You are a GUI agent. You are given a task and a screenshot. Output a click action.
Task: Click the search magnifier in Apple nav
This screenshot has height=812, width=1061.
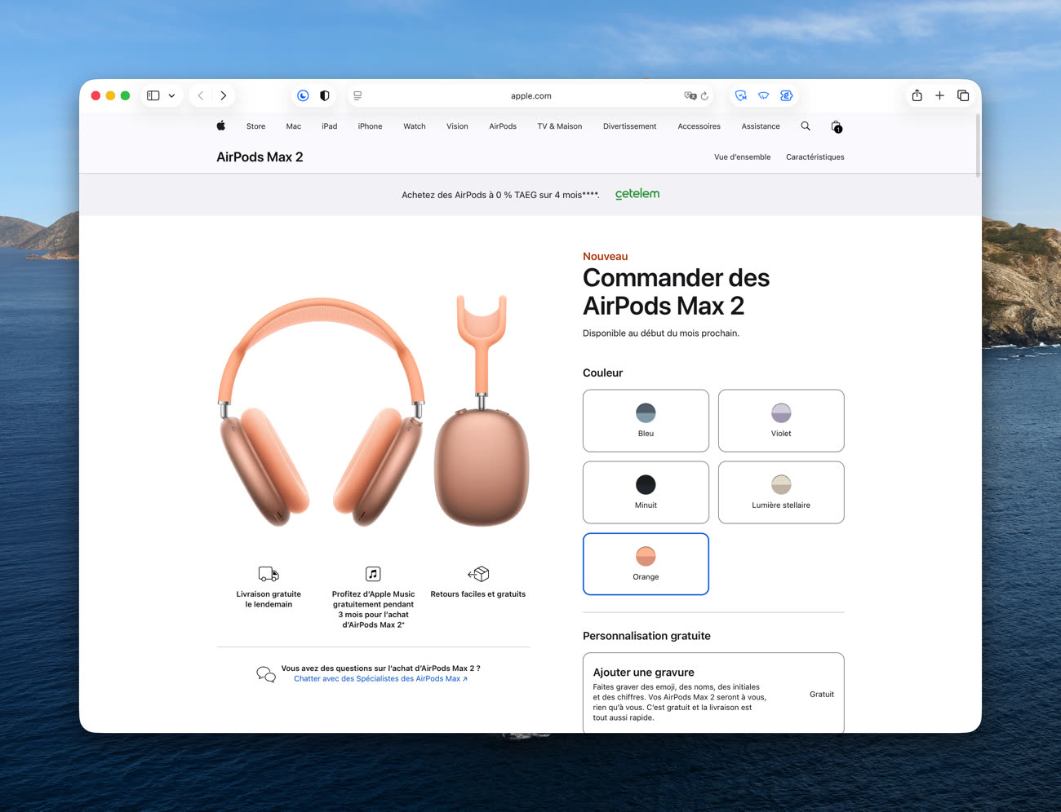806,126
